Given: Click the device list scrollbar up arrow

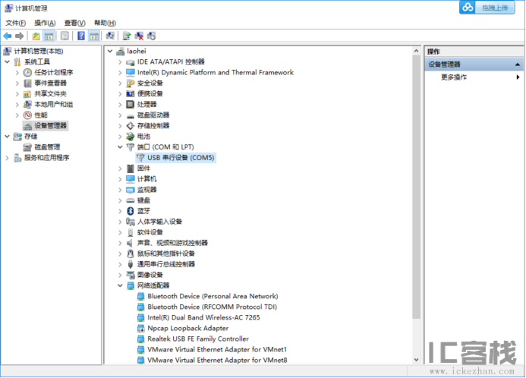Looking at the screenshot, I should coord(416,51).
